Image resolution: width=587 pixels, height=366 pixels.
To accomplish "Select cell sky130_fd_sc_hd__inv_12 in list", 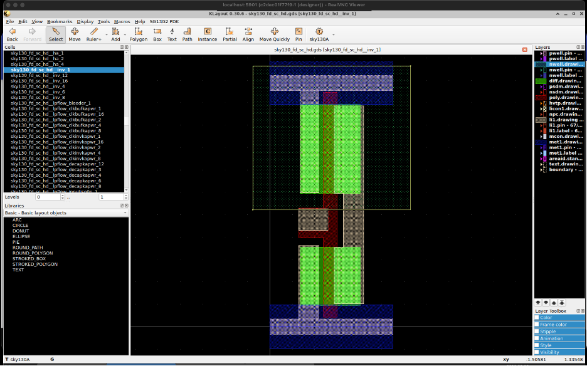I will click(40, 75).
